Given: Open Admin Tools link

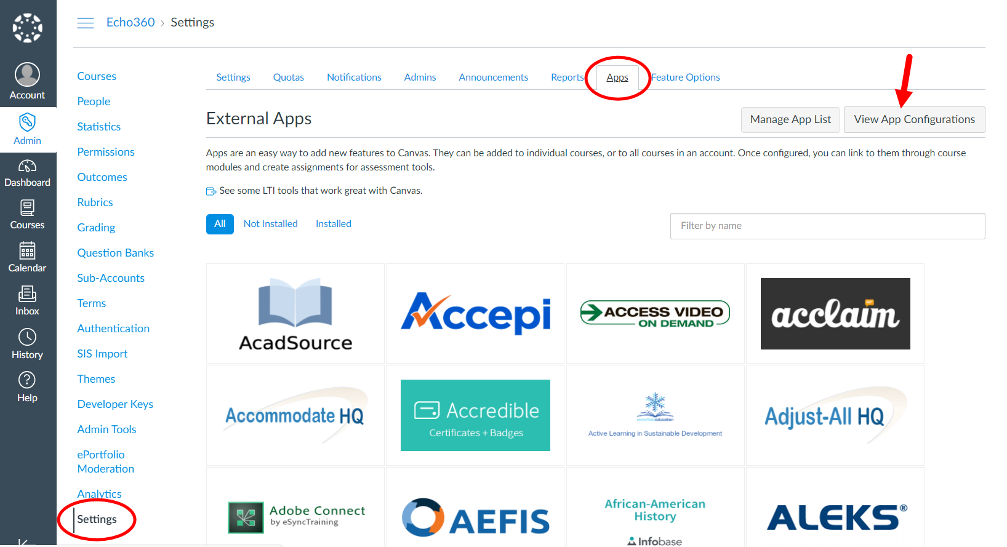Looking at the screenshot, I should (x=106, y=429).
